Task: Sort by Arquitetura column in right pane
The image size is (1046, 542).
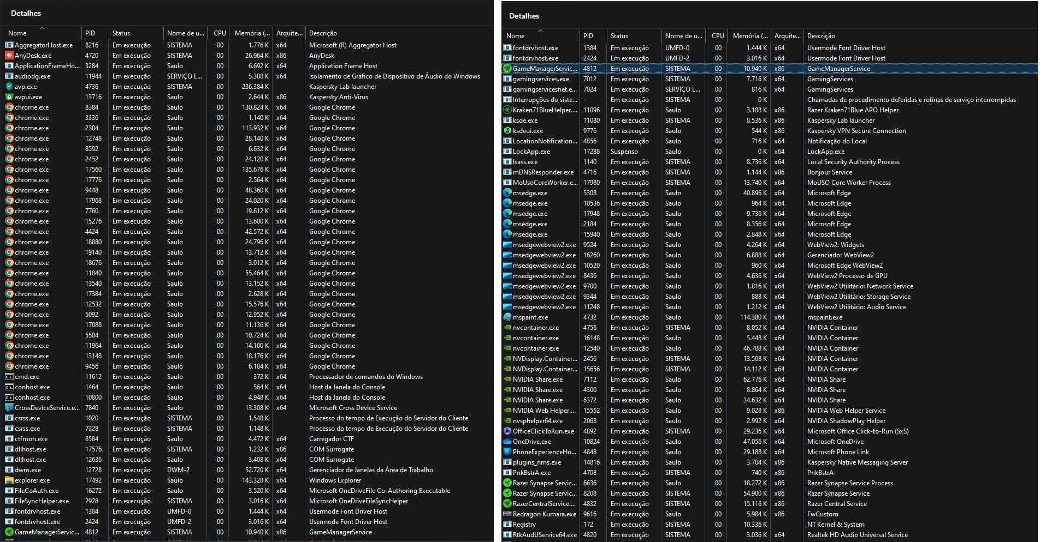Action: pyautogui.click(x=787, y=35)
